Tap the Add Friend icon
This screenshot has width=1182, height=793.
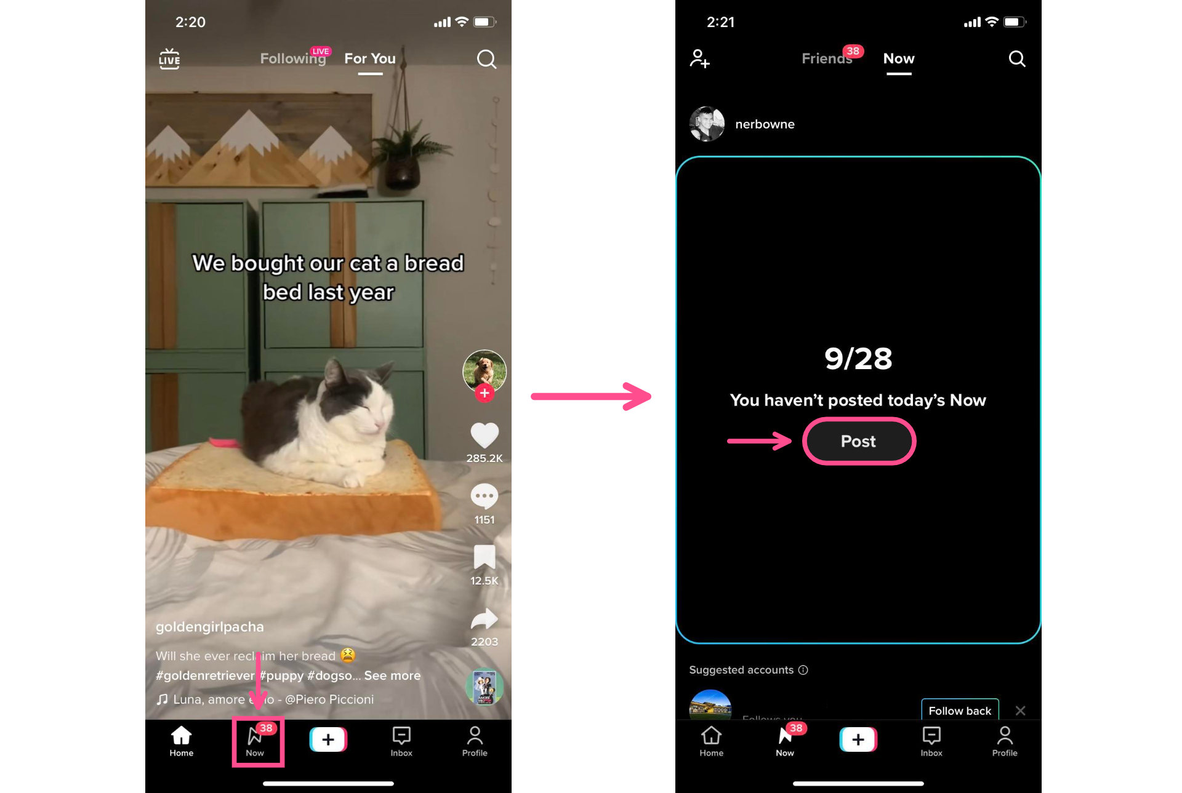tap(701, 58)
